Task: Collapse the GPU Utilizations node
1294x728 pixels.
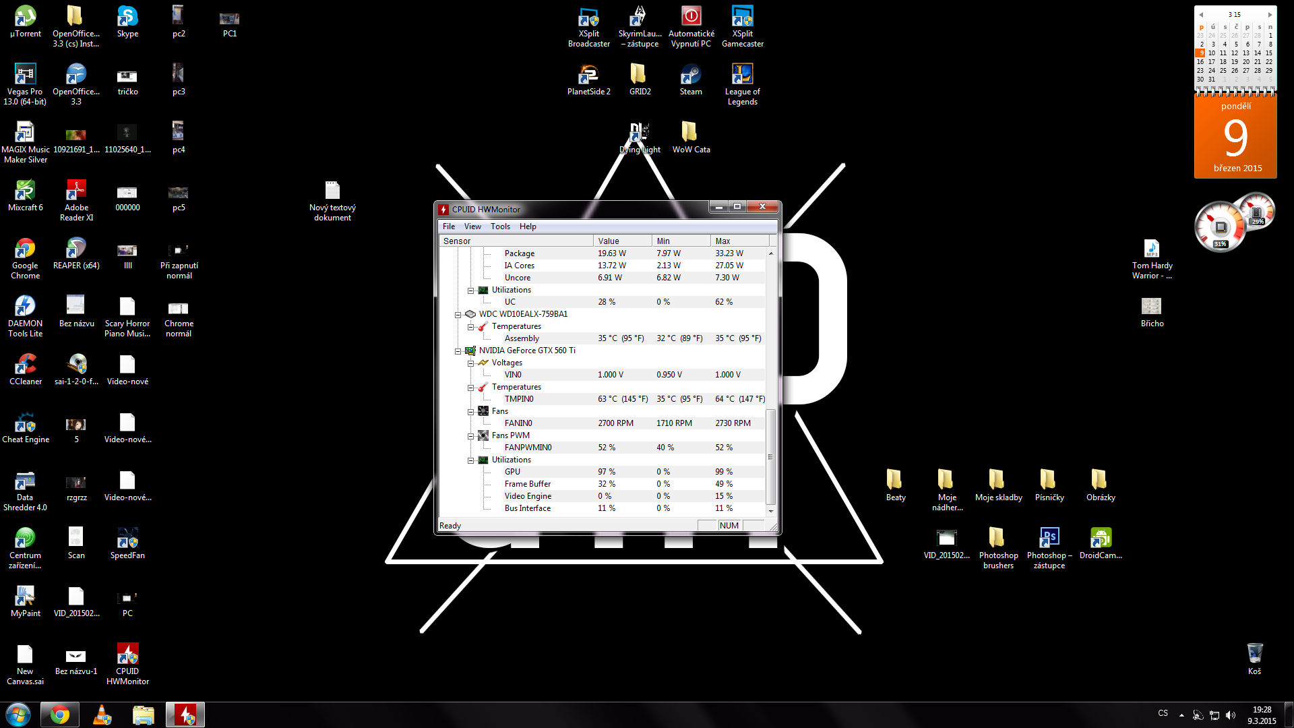Action: click(470, 460)
